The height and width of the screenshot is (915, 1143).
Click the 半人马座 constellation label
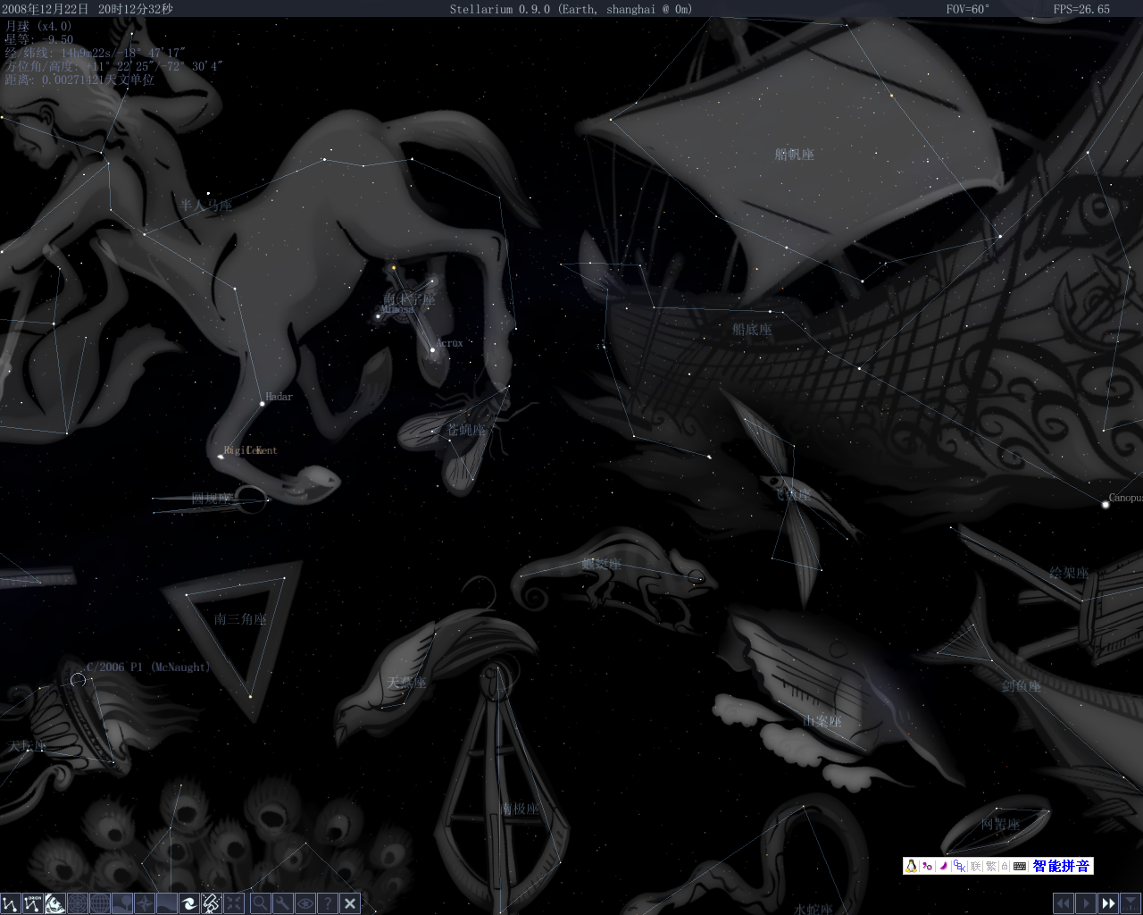click(x=205, y=206)
